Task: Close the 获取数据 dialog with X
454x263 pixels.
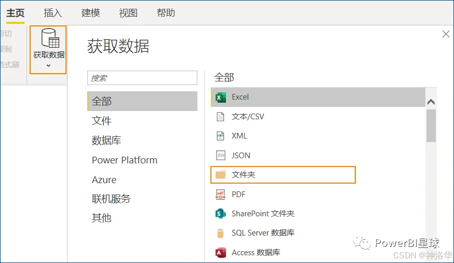Action: (446, 34)
